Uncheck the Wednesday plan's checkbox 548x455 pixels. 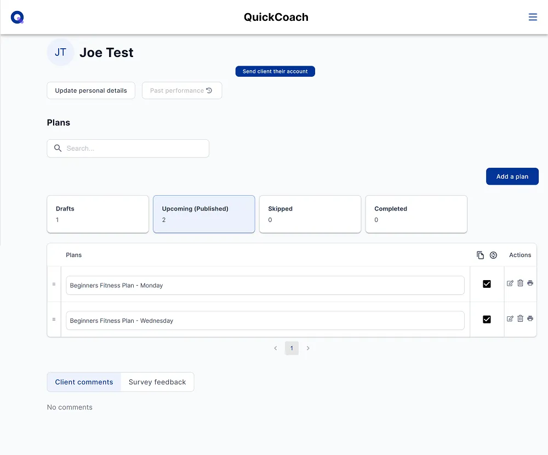[487, 319]
